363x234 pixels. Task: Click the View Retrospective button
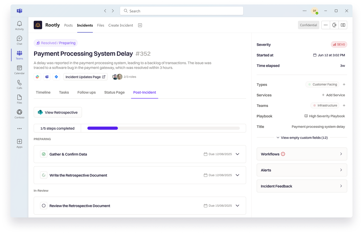pos(58,112)
